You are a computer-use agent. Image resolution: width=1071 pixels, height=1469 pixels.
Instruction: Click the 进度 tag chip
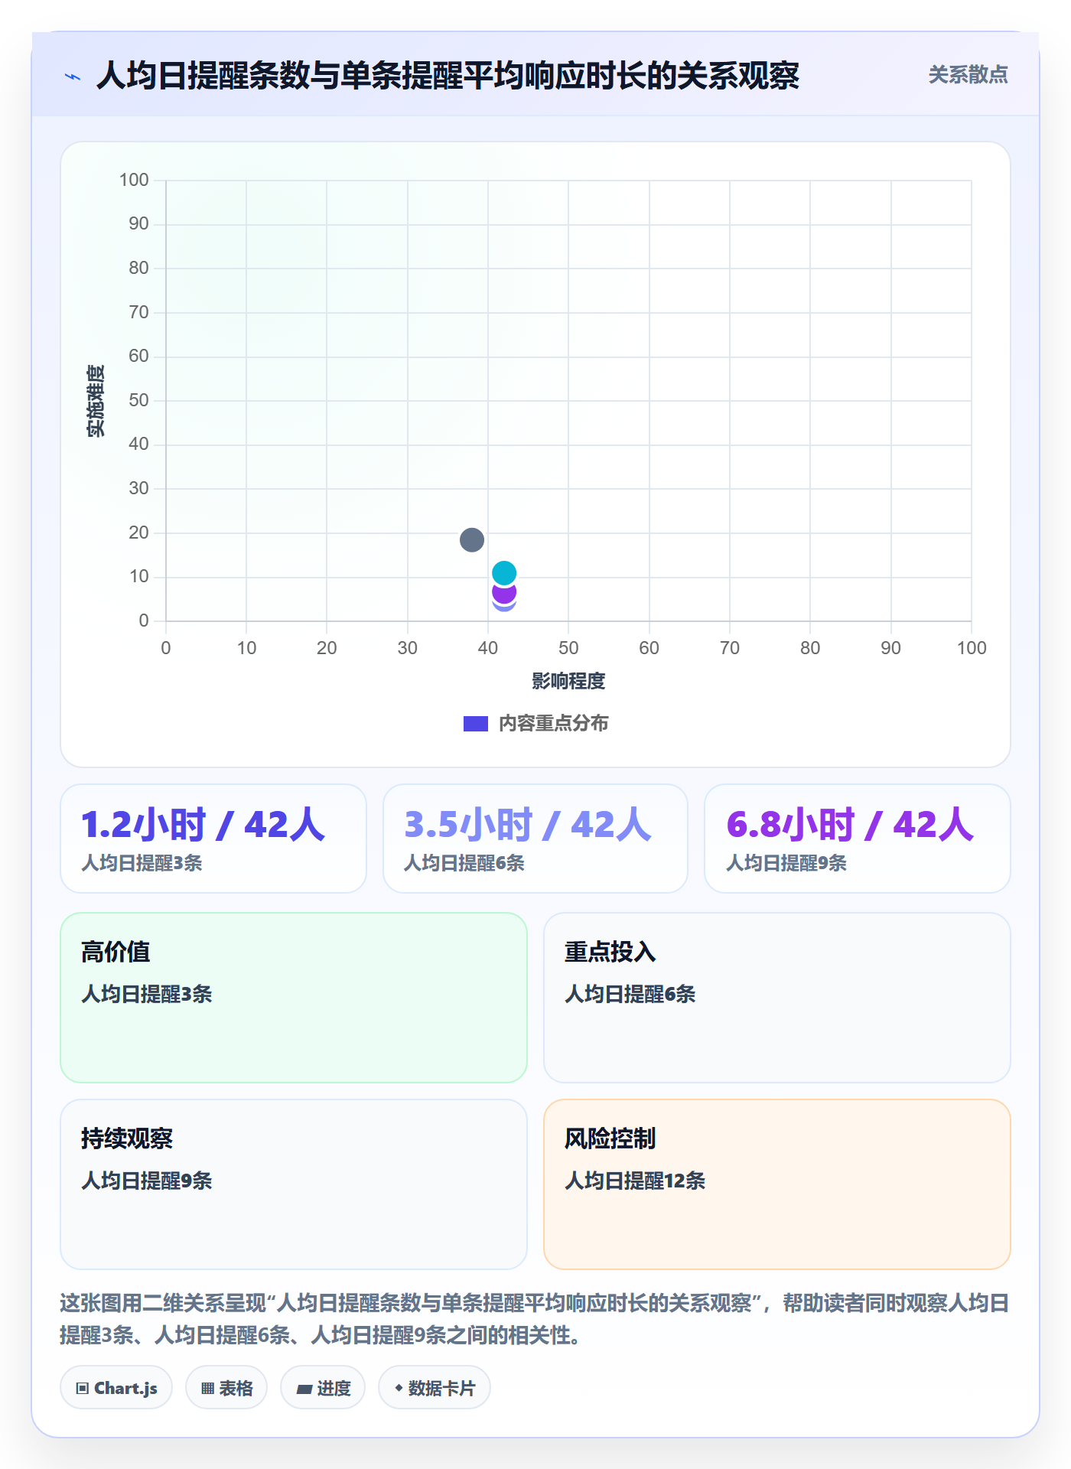click(323, 1388)
